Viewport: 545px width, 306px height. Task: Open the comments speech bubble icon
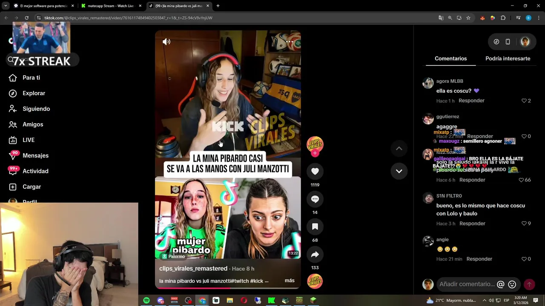point(315,199)
